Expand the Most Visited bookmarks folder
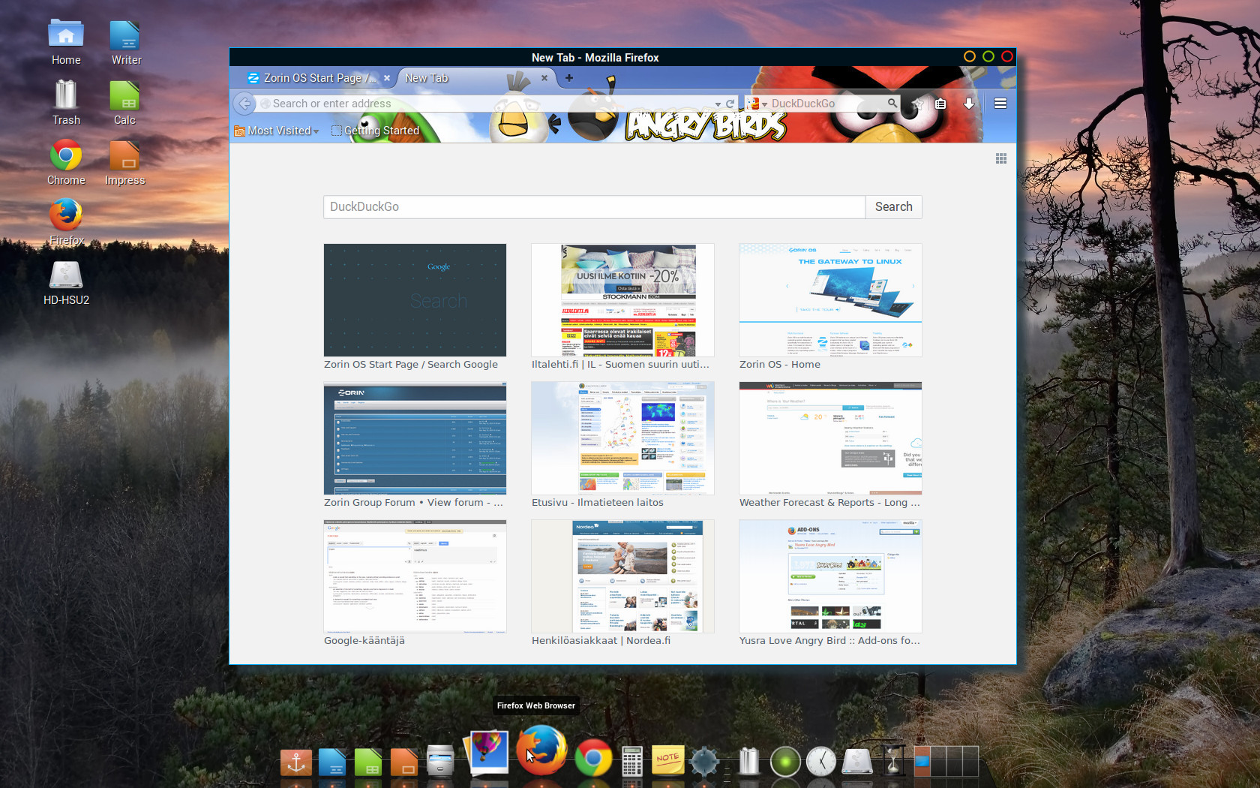This screenshot has height=788, width=1260. [x=277, y=131]
